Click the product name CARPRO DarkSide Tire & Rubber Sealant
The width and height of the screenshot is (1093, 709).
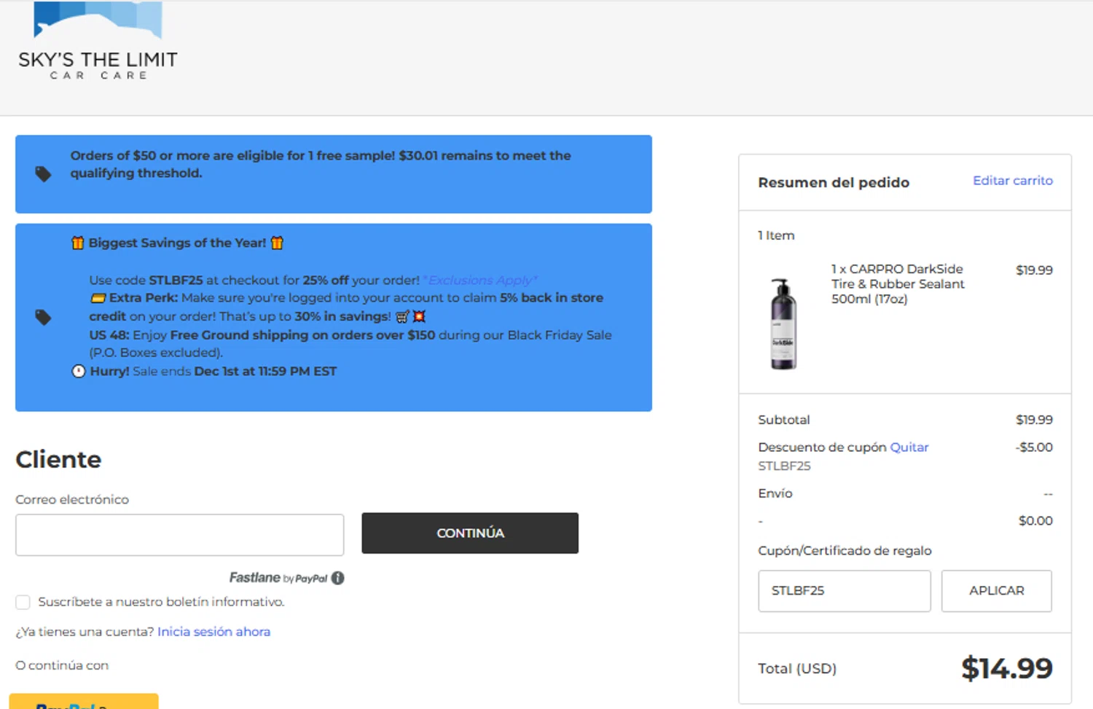[x=898, y=284]
